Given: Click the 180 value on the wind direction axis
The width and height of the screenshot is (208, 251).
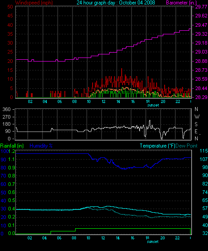Looking at the screenshot, I should (6, 124).
